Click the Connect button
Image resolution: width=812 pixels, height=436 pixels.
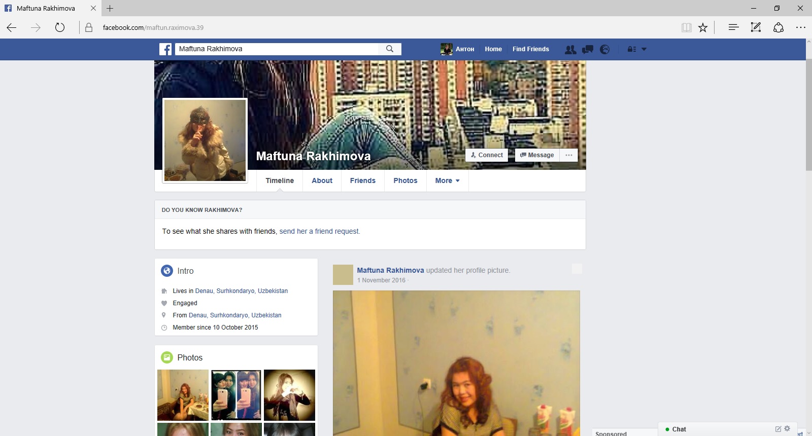point(487,155)
